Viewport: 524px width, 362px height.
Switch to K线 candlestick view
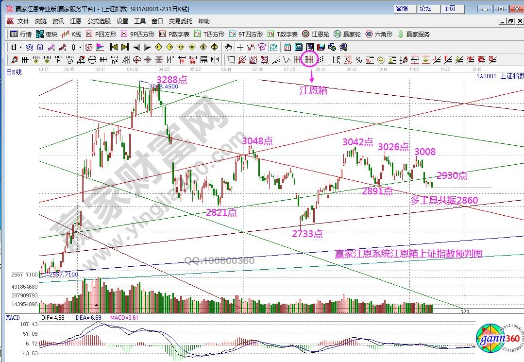click(x=72, y=34)
